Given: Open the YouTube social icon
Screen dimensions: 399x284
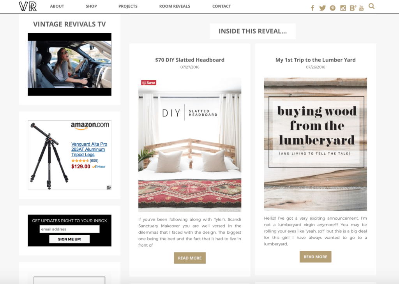Looking at the screenshot, I should 361,8.
